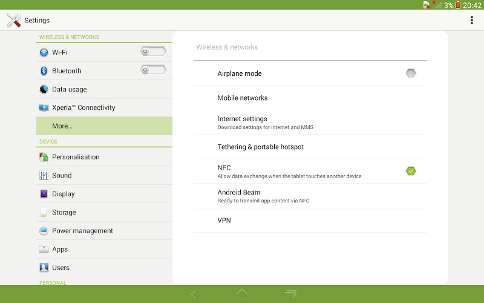The image size is (484, 303).
Task: Select the More... menu entry
Action: [x=104, y=126]
